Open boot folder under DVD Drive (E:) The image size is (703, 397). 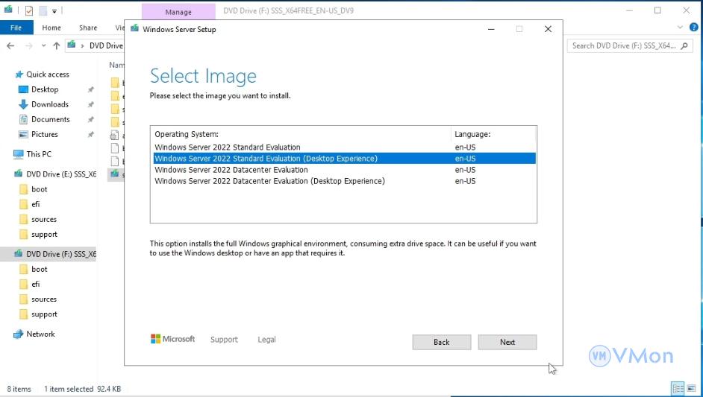click(x=39, y=189)
